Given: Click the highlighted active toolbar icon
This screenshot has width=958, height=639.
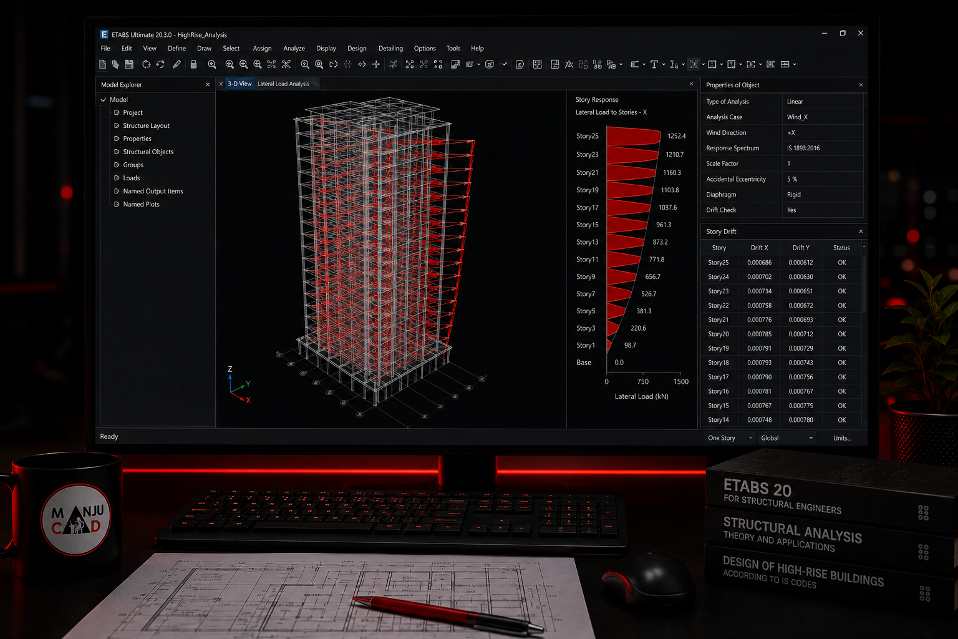Looking at the screenshot, I should click(694, 64).
